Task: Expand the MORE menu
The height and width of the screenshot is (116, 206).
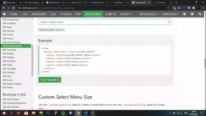Action: pyautogui.click(x=126, y=14)
